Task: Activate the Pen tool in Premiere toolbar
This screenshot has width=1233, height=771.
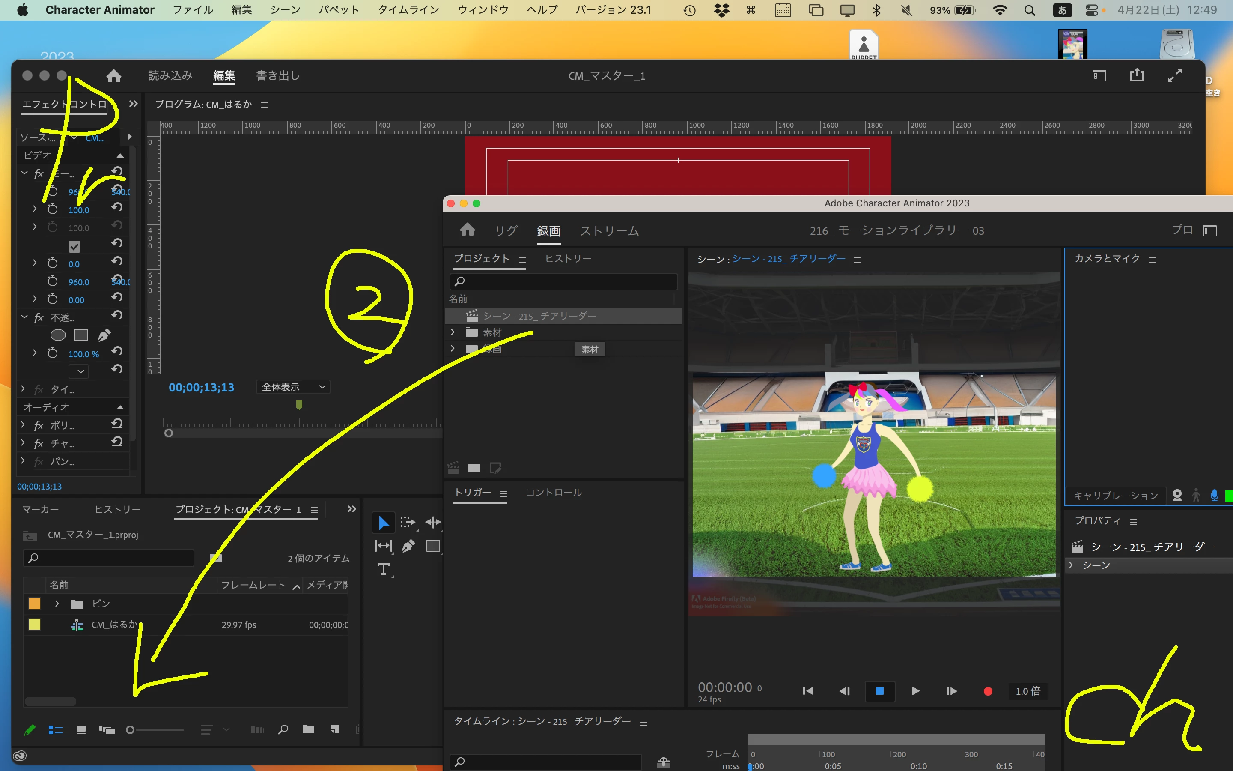Action: (408, 546)
